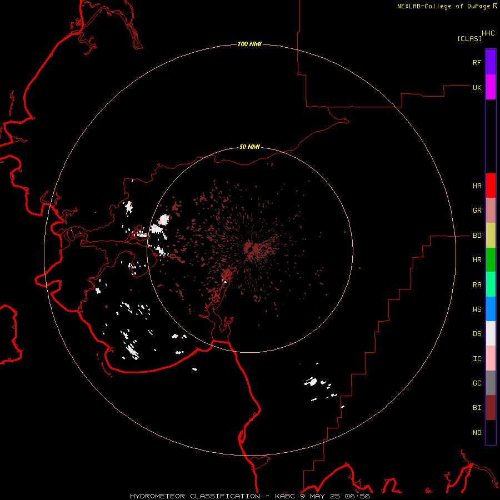Click the ND legend label

477,433
